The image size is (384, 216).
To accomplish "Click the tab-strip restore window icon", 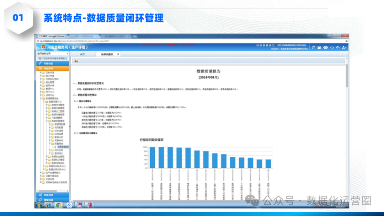I will (345, 54).
